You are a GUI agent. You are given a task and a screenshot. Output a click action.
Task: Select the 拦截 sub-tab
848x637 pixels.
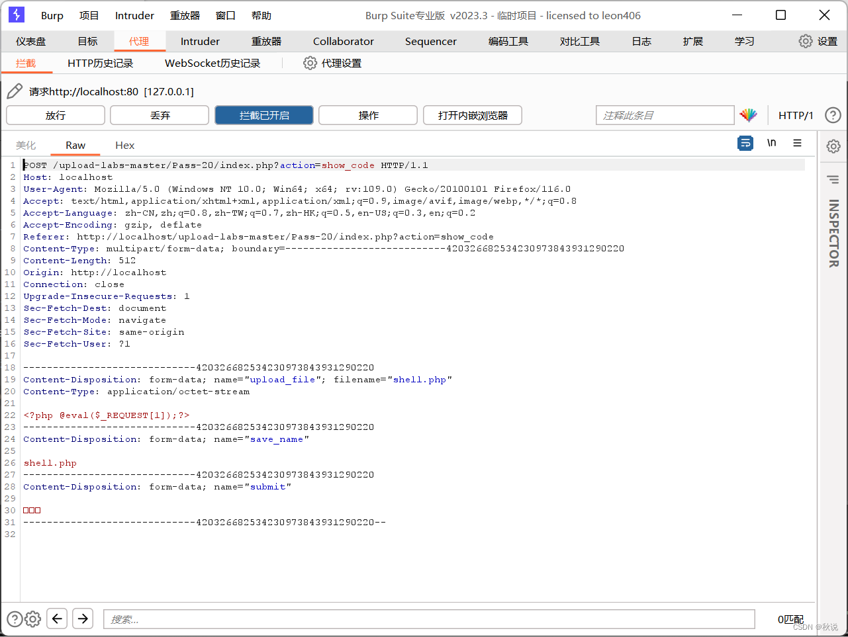[x=26, y=63]
